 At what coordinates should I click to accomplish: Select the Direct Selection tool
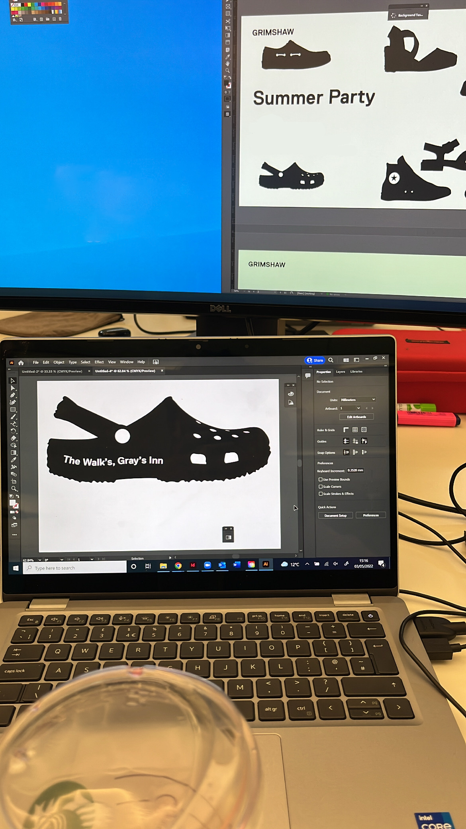(12, 388)
